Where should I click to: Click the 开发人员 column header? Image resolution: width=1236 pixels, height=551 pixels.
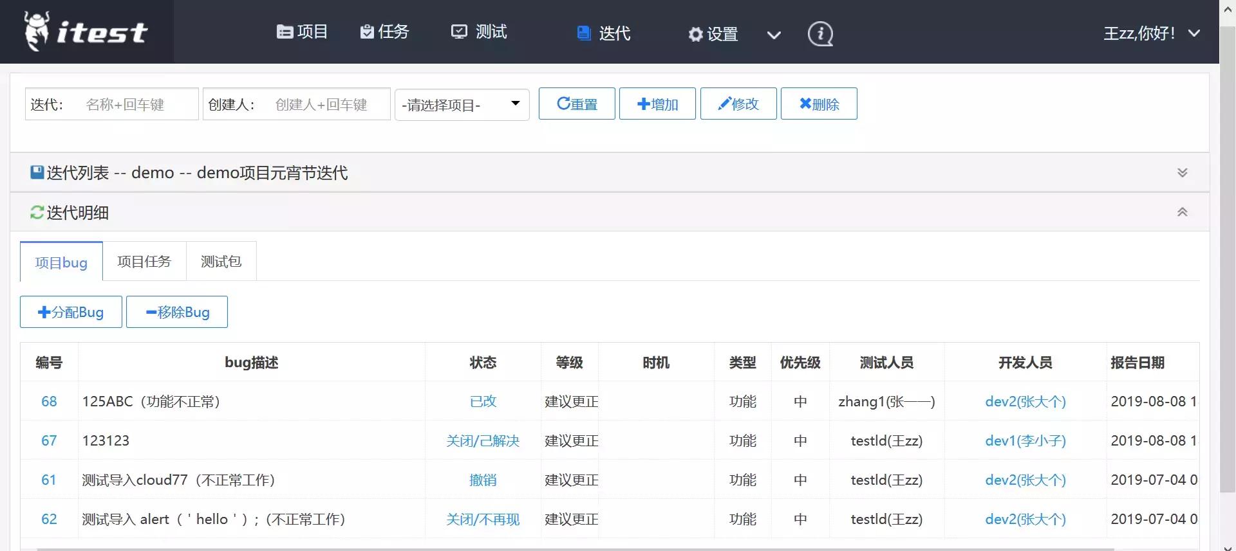coord(1025,362)
